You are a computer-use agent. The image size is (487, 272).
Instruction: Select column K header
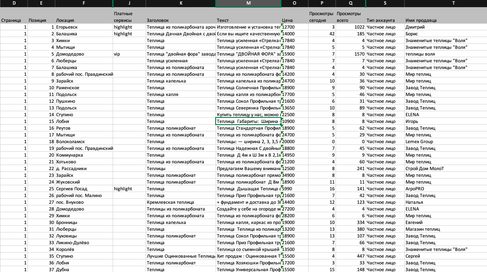pyautogui.click(x=181, y=3)
